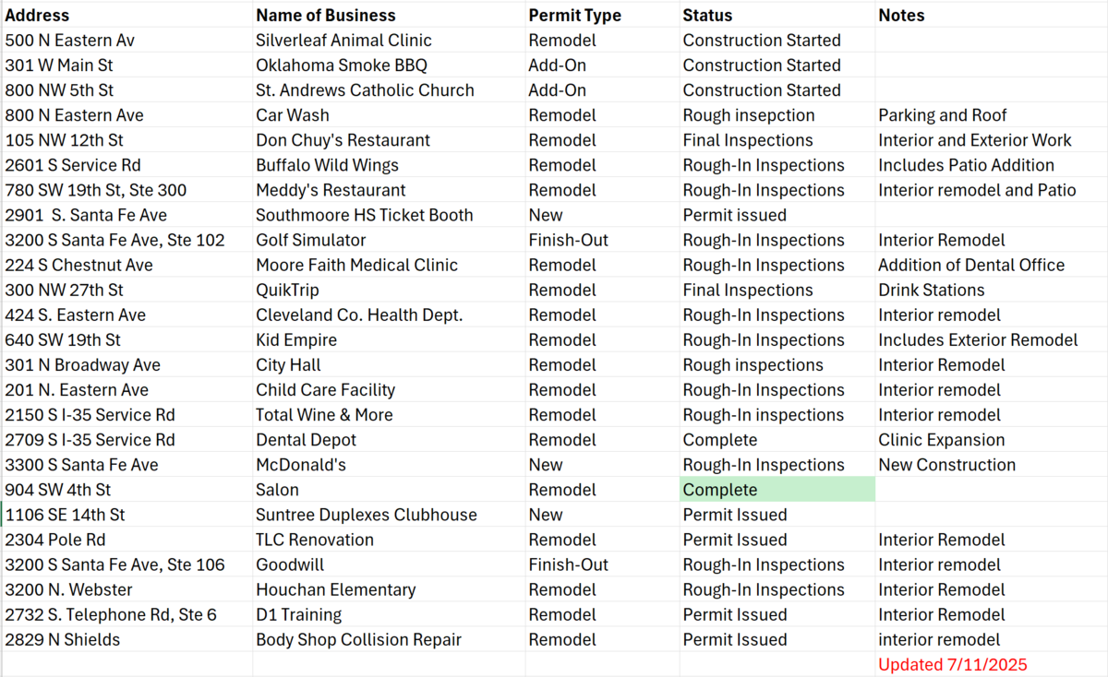Click Cleveland Co. Health Dept. cell
This screenshot has width=1108, height=677.
point(389,315)
